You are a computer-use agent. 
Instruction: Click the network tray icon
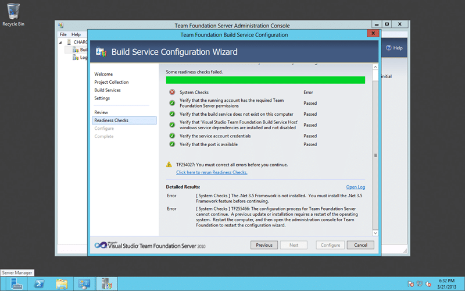click(x=419, y=283)
